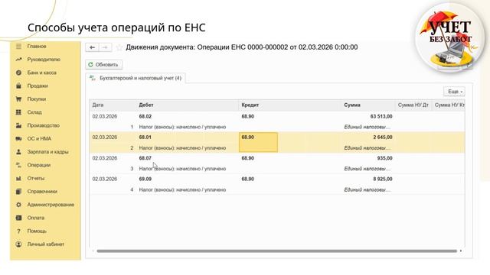The width and height of the screenshot is (490, 275).
Task: Open the Продажи section
Action: [x=38, y=86]
